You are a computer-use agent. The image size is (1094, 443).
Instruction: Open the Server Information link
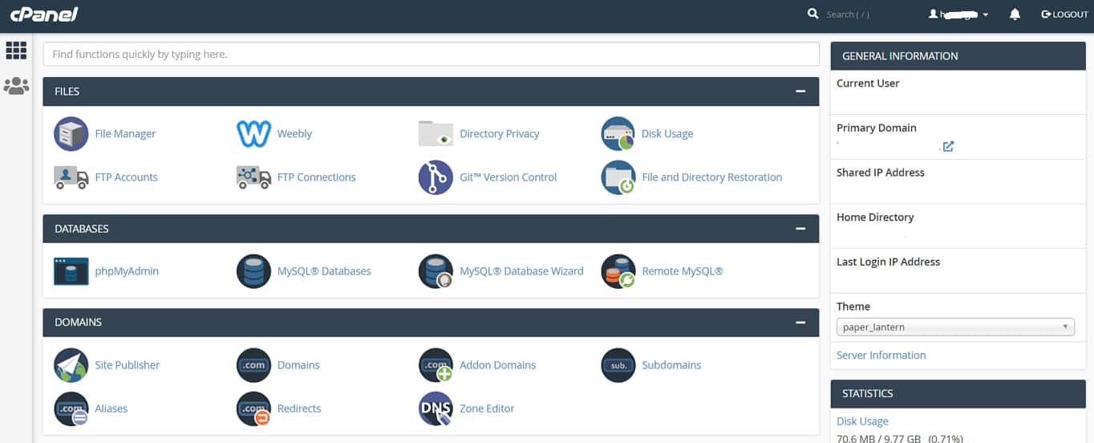[x=881, y=356]
